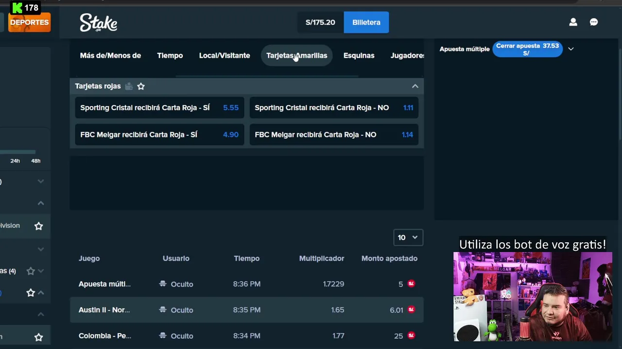The image size is (622, 349).
Task: Click the Apuesta múltiple label
Action: [x=465, y=49]
